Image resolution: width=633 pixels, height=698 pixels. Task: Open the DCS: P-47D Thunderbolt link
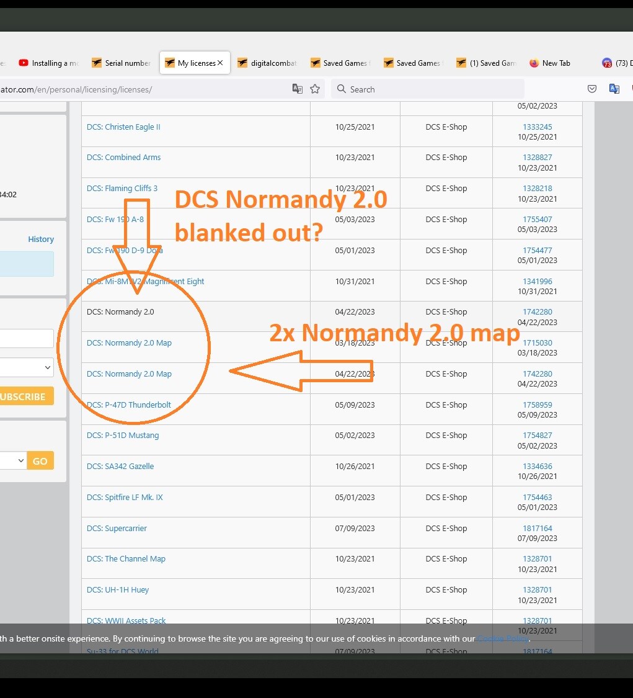pyautogui.click(x=128, y=405)
